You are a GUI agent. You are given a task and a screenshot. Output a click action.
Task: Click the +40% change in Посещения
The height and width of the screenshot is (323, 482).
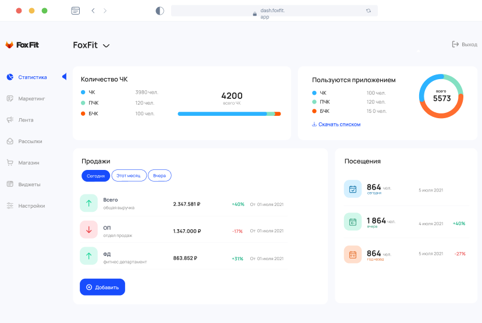459,223
